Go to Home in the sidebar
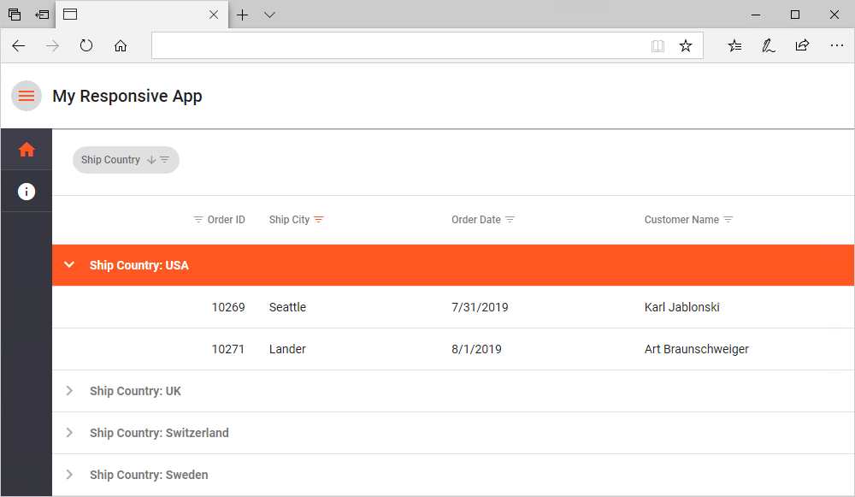 27,150
